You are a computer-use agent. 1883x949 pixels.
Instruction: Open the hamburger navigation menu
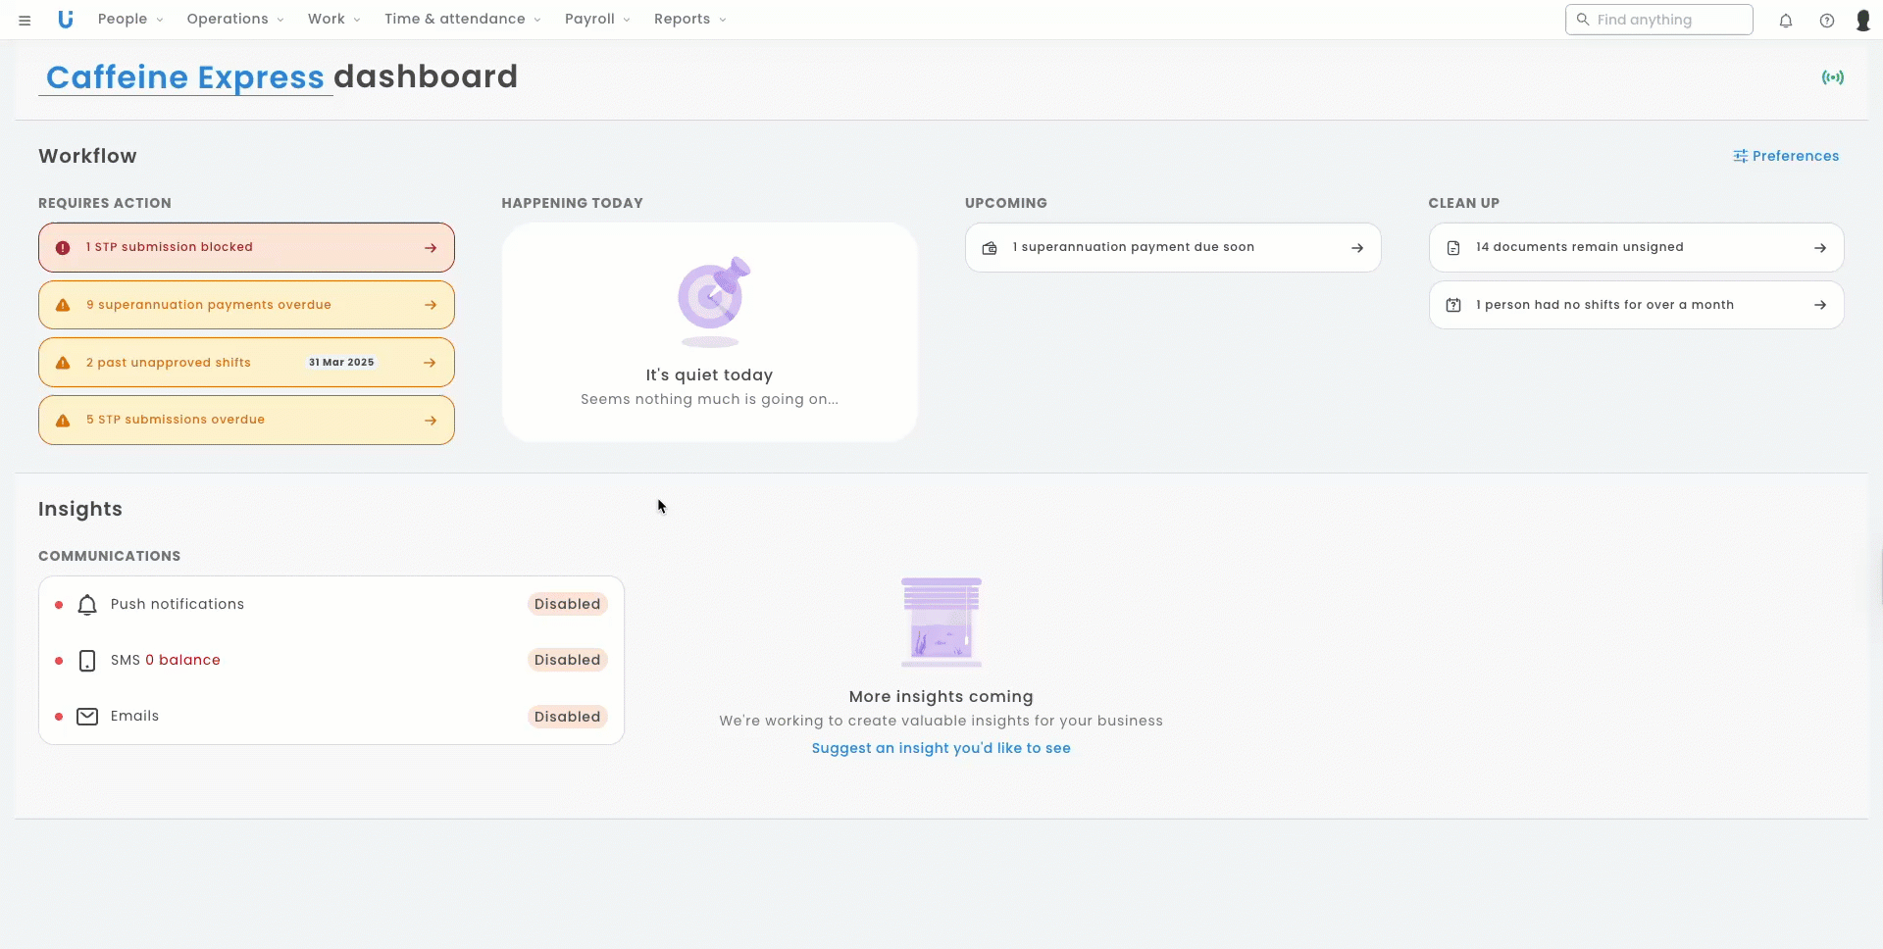(25, 20)
